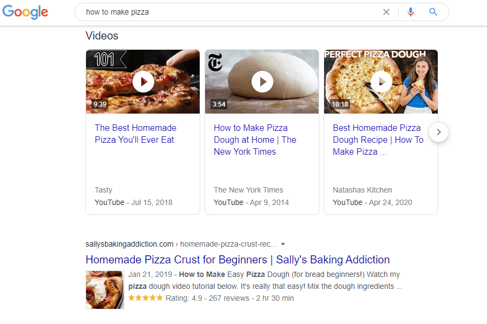This screenshot has height=324, width=487.
Task: Play the New York Times dough video
Action: (262, 82)
